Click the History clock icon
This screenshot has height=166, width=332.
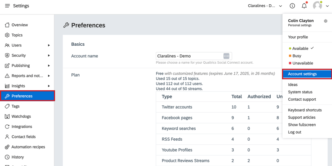point(7,157)
